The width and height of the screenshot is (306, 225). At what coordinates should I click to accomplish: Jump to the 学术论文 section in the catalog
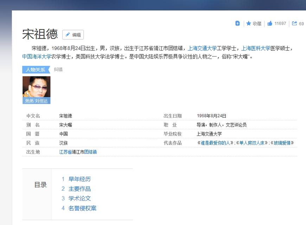[79, 198]
